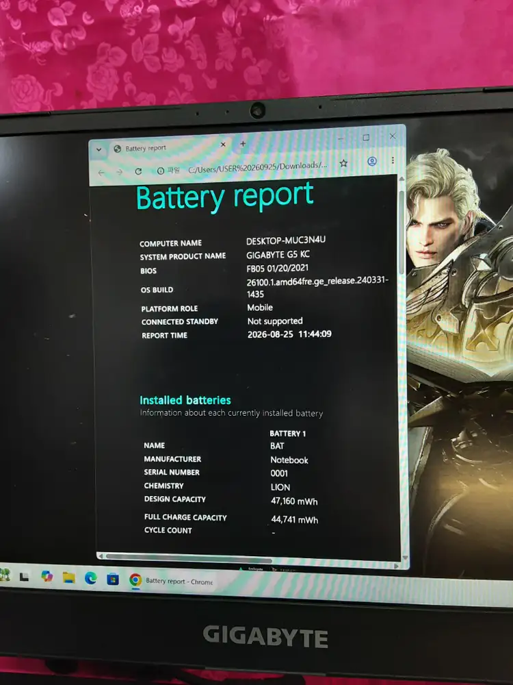Select the chemistry value LION
The width and height of the screenshot is (513, 685).
[x=280, y=487]
